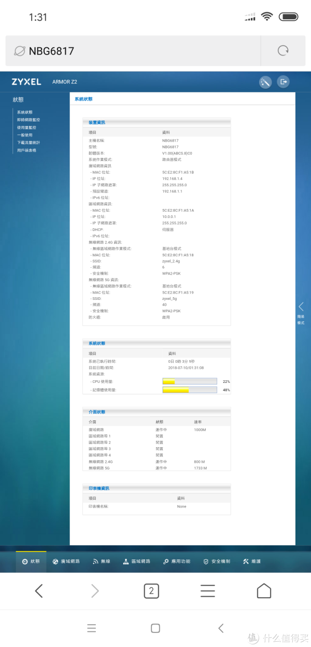Open the eaZy123 setup wizard wand icon
This screenshot has width=311, height=647.
click(x=265, y=82)
